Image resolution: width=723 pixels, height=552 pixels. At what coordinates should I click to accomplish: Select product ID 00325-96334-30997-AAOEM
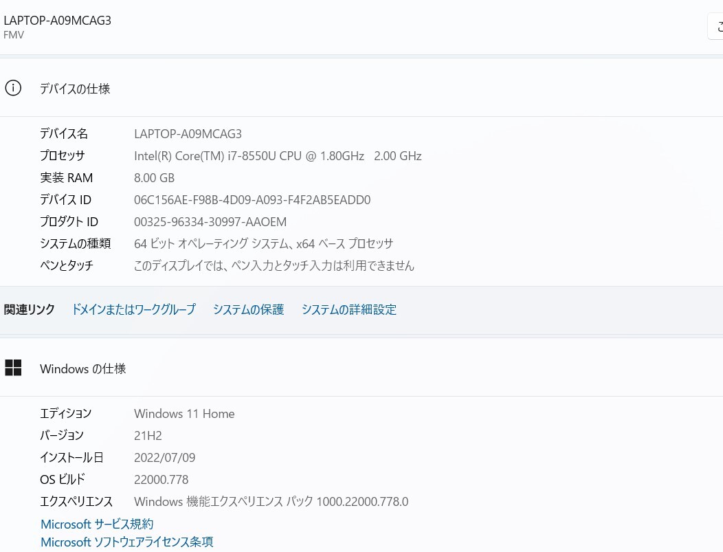(210, 222)
